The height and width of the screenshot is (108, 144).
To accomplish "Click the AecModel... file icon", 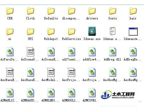I will [51, 72].
